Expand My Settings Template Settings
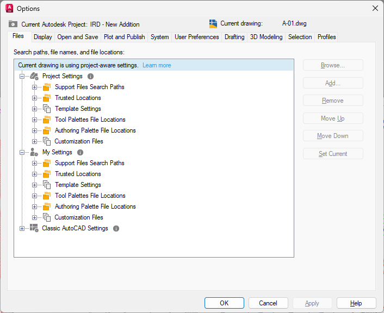 (x=34, y=185)
